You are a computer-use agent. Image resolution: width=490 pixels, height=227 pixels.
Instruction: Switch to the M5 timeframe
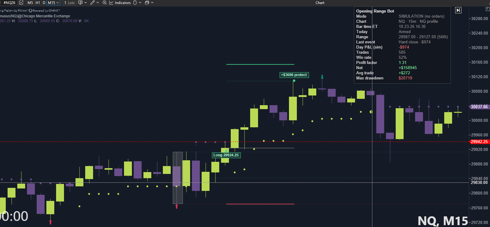click(x=30, y=2)
